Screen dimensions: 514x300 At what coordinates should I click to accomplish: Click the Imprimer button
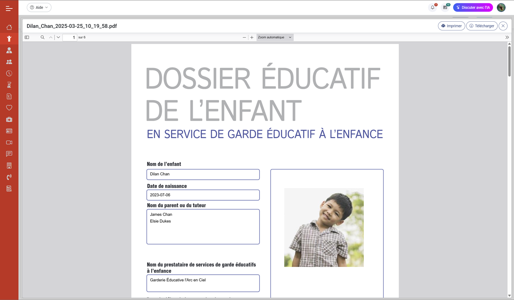(451, 26)
